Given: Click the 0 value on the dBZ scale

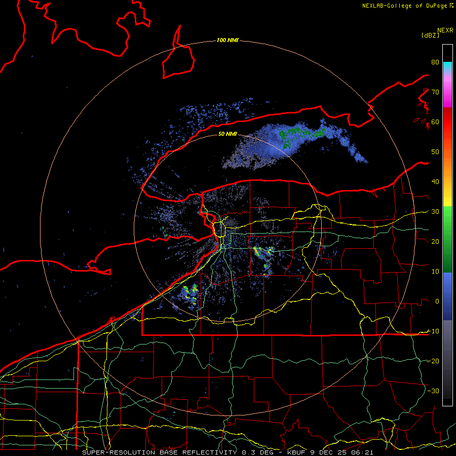Looking at the screenshot, I should tap(437, 301).
